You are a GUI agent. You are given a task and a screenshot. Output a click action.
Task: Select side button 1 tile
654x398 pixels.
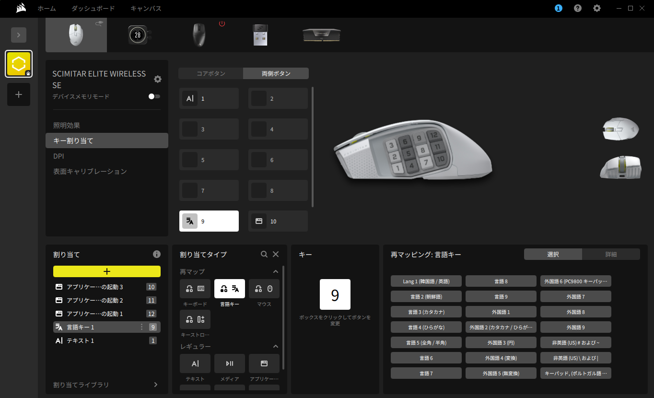[x=209, y=98]
